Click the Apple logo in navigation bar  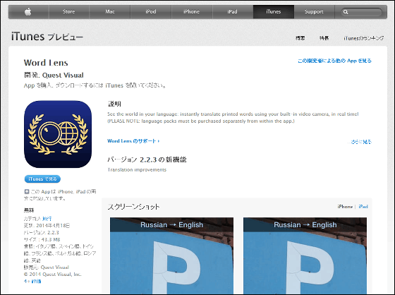coord(28,11)
